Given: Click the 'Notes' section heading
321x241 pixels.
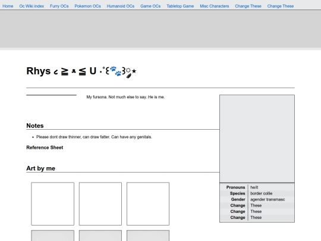Looking at the screenshot, I should point(35,126).
